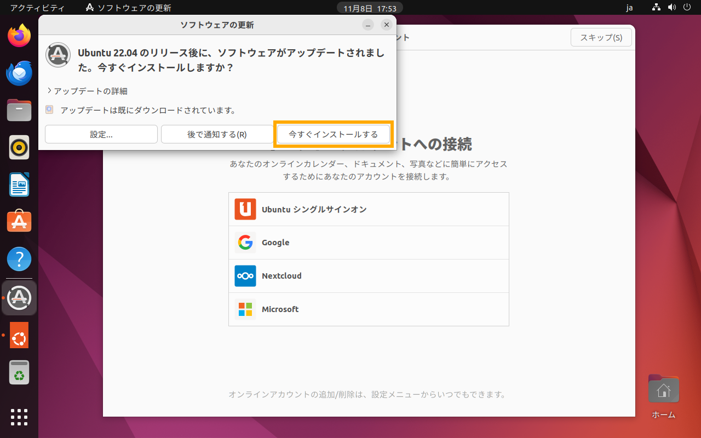Select Software Updater icon in the dock
Viewport: 701px width, 438px height.
(x=19, y=297)
